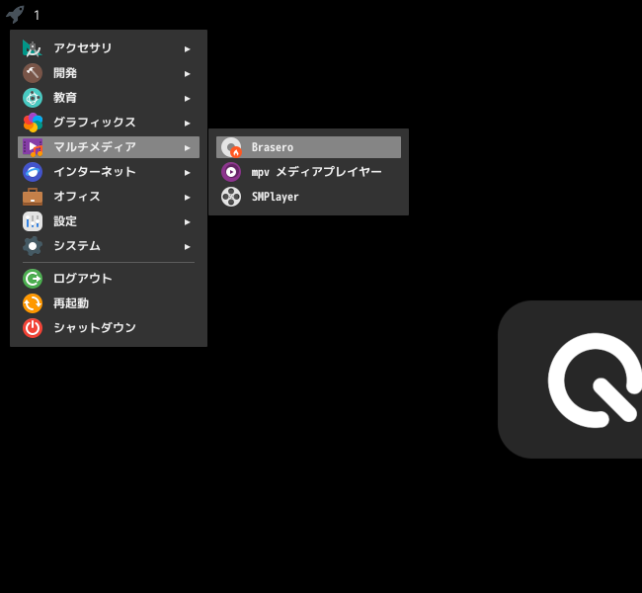Image resolution: width=642 pixels, height=593 pixels.
Task: Choose シャットダウン to power off
Action: pyautogui.click(x=109, y=328)
